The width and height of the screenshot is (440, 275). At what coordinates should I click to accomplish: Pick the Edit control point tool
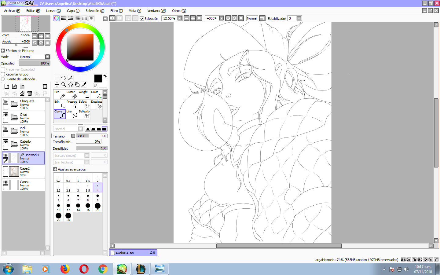[60, 104]
